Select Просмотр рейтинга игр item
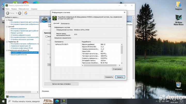The height and width of the screenshot is (104, 186). (19, 55)
